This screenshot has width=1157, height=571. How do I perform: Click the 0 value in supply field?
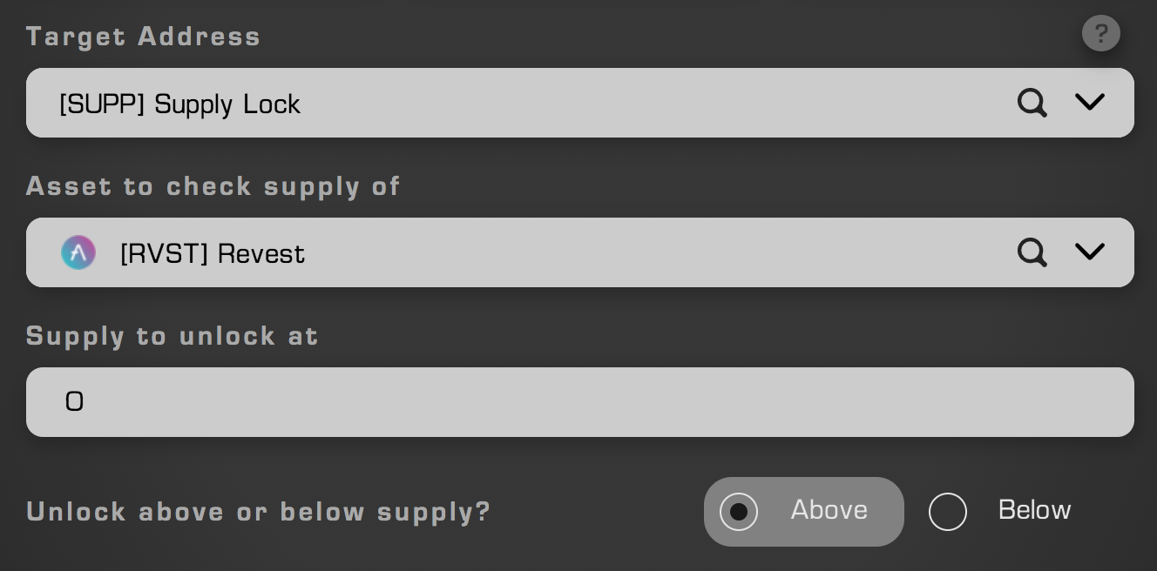click(x=75, y=401)
